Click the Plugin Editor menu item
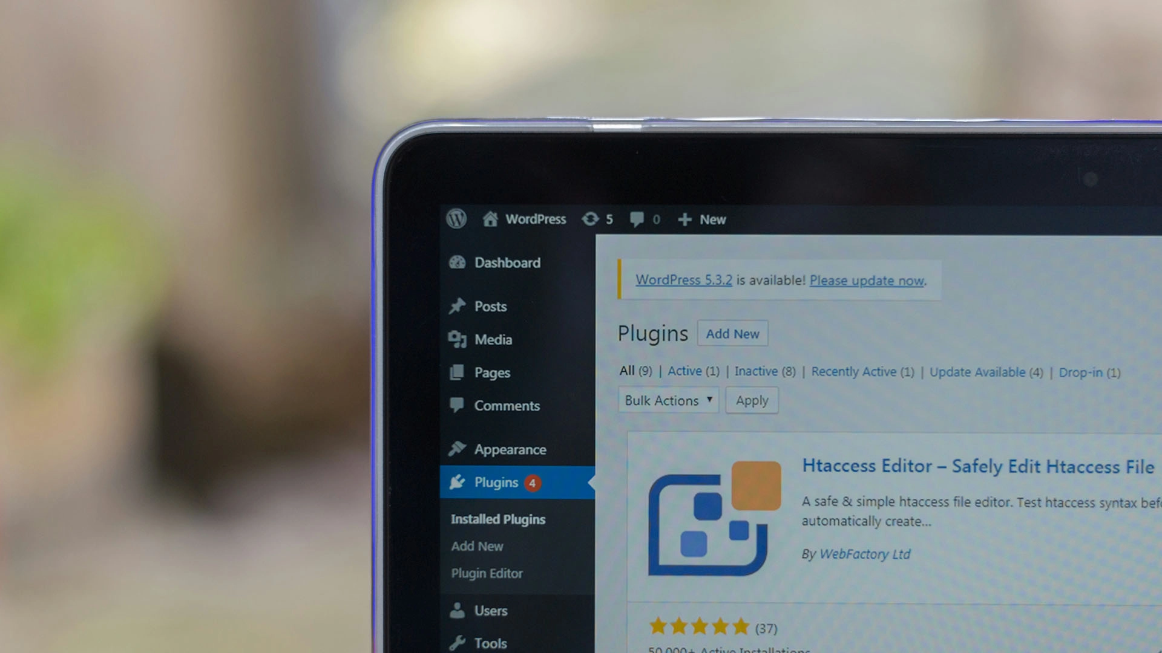Image resolution: width=1162 pixels, height=653 pixels. tap(485, 573)
